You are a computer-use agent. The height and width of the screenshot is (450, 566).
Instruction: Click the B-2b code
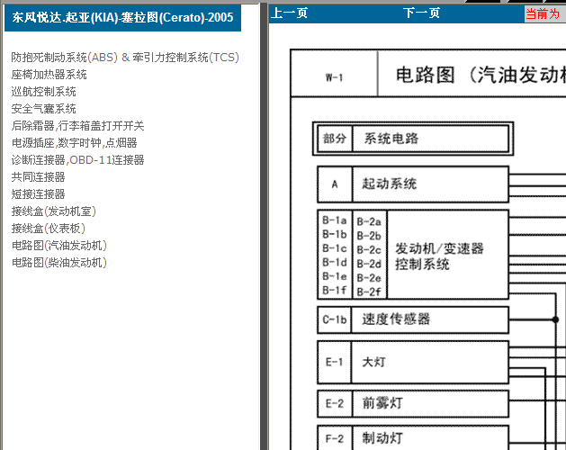point(369,236)
